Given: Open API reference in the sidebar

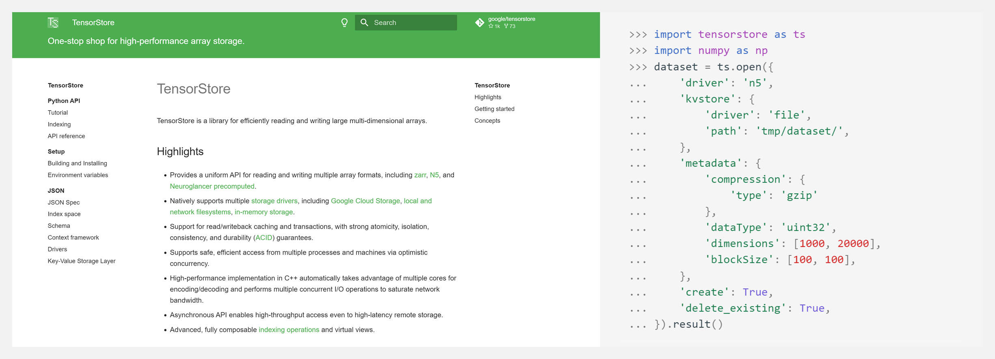Looking at the screenshot, I should point(66,136).
